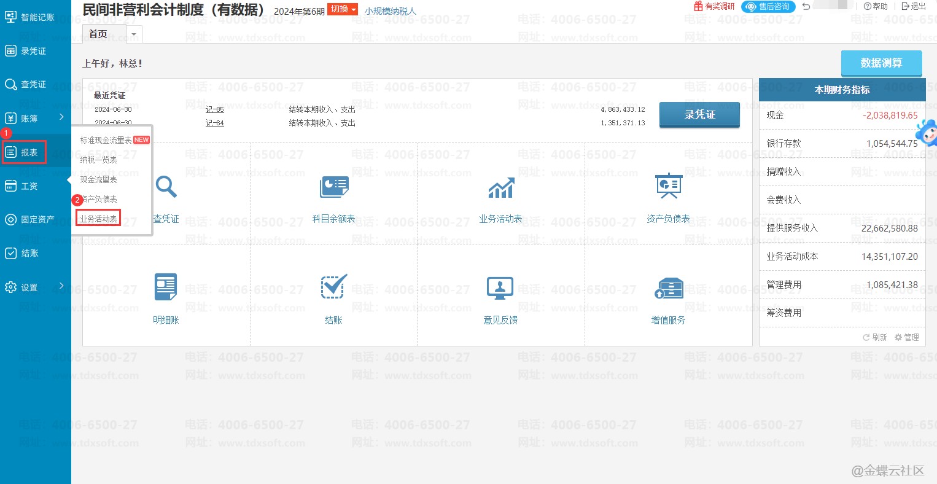Click the 科目余额表 icon
Image resolution: width=937 pixels, height=484 pixels.
click(x=333, y=186)
